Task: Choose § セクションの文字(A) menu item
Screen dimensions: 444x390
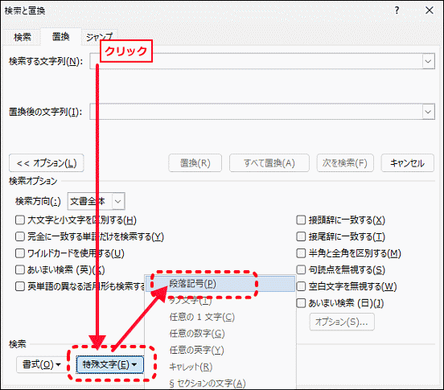Action: (x=220, y=384)
